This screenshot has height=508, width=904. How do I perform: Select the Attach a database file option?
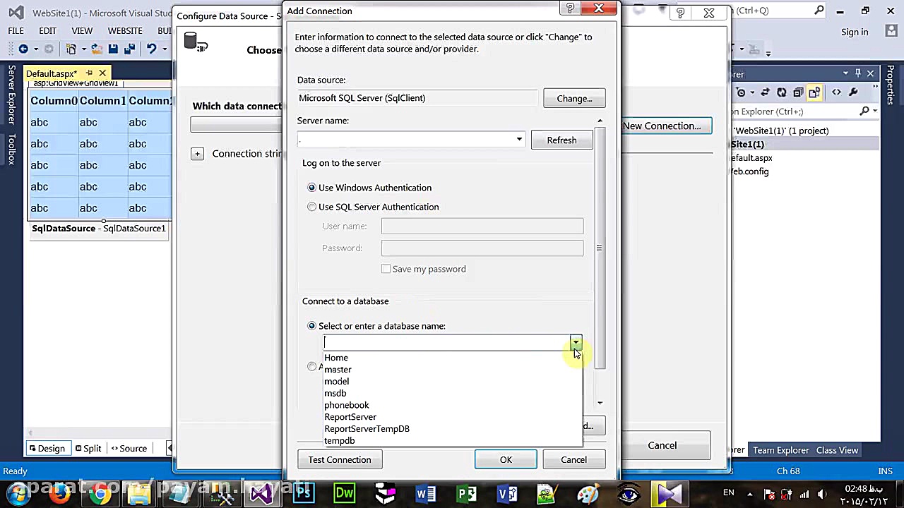point(311,367)
